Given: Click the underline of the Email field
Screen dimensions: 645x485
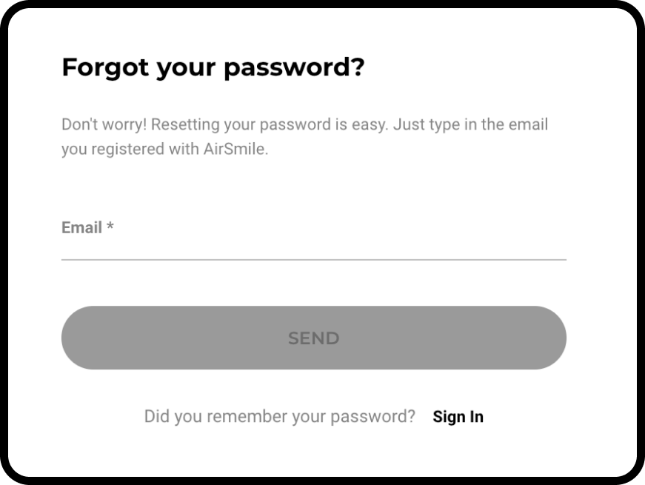Looking at the screenshot, I should (313, 259).
